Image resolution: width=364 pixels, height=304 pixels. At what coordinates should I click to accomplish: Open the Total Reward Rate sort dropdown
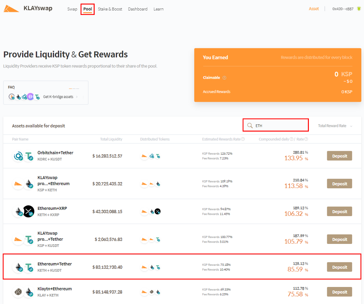335,126
